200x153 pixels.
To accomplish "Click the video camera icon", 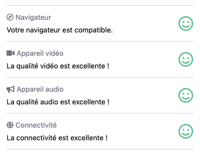I will click(10, 53).
